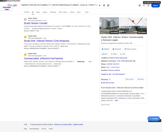Click inside the search query field
The width and height of the screenshot is (164, 132).
click(x=59, y=5)
